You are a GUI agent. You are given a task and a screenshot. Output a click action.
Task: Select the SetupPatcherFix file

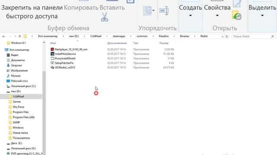click(64, 63)
